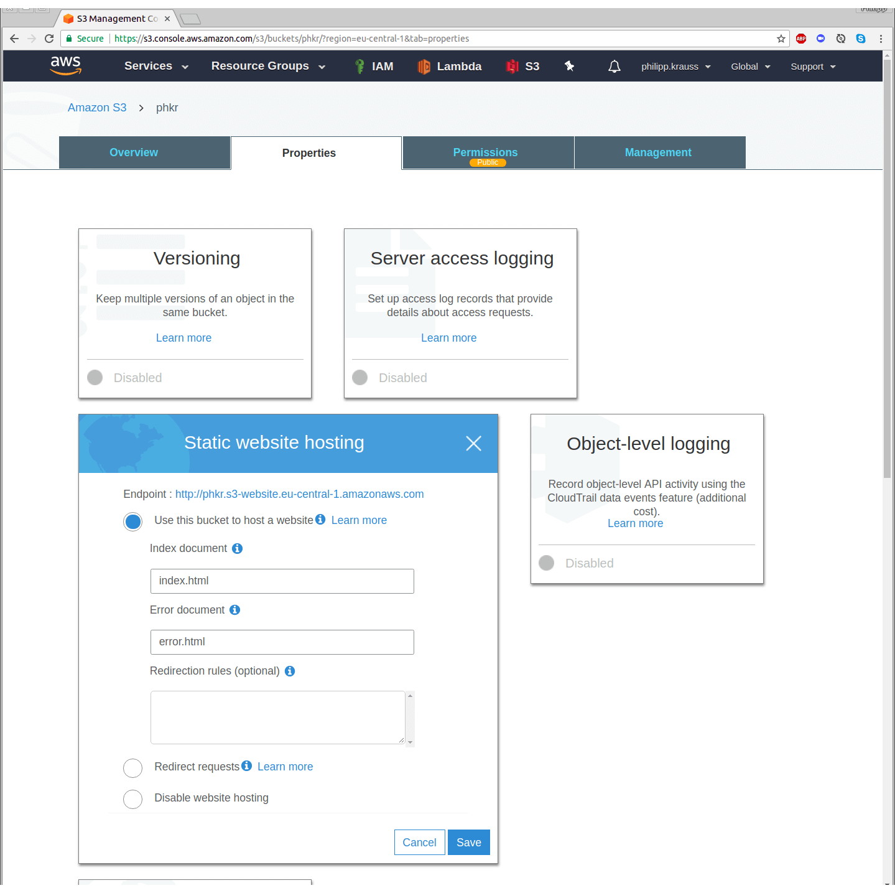Switch to the Overview tab
The height and width of the screenshot is (893, 895).
pos(134,152)
